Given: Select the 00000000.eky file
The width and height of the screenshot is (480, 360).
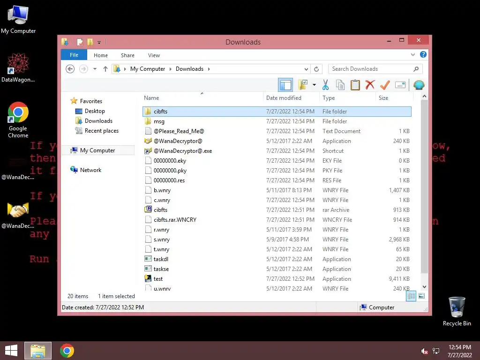Looking at the screenshot, I should 277,160.
